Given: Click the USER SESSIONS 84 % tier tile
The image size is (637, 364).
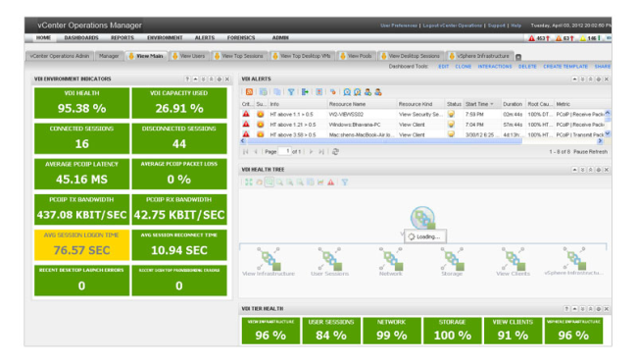Looking at the screenshot, I should [331, 331].
